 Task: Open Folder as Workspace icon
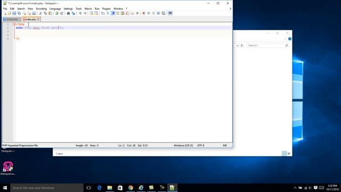(132, 13)
